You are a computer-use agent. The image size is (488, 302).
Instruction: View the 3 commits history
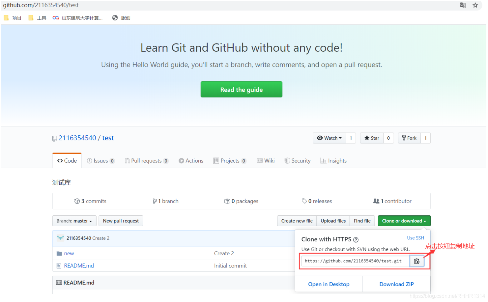(90, 201)
